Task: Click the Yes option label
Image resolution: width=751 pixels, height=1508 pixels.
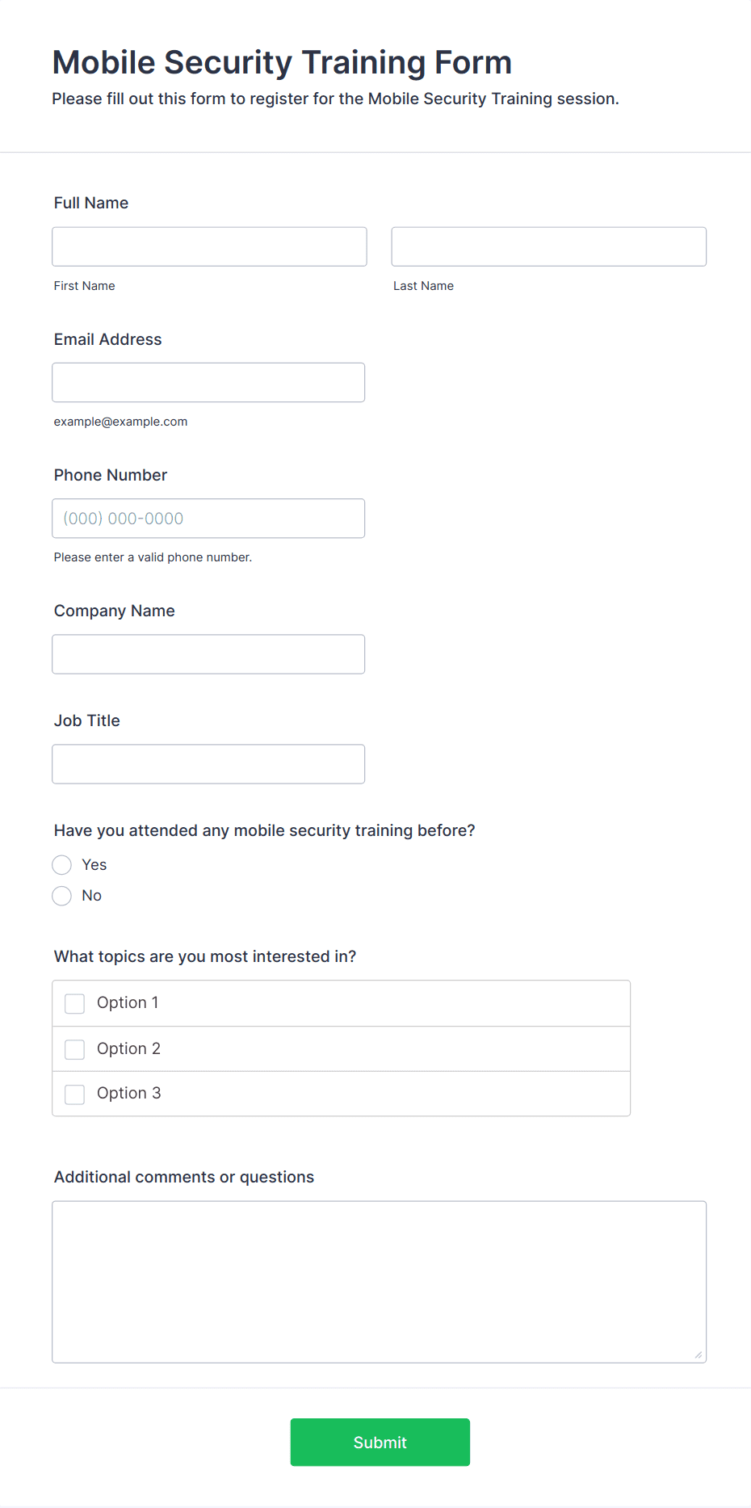Action: (x=94, y=865)
